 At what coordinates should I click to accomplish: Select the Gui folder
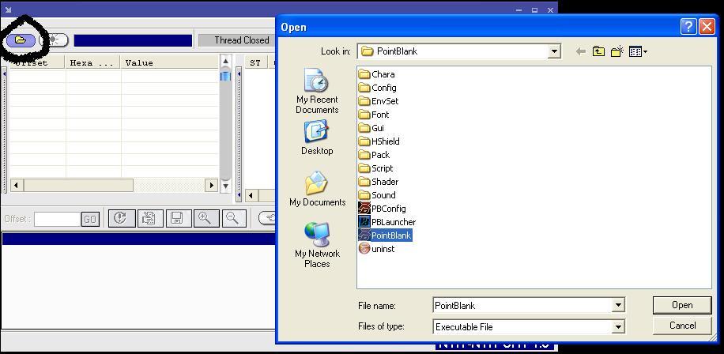tap(371, 128)
